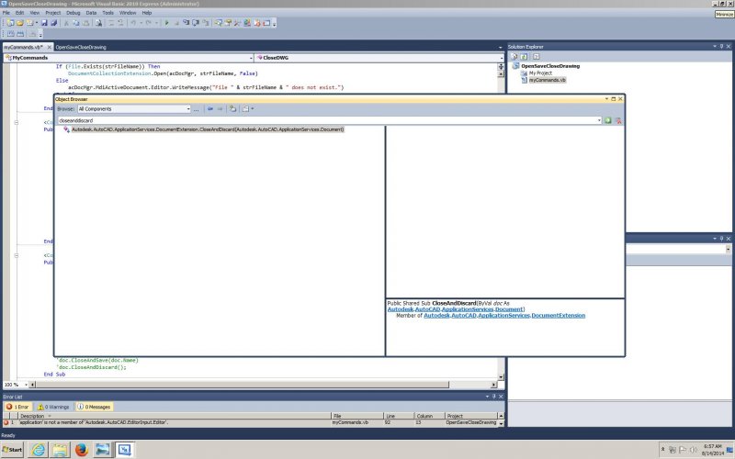Open the Debug menu
735x459 pixels.
pos(73,13)
